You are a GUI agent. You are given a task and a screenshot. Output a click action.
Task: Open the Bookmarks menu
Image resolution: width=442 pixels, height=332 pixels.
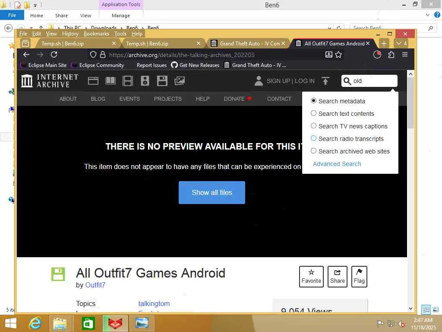click(96, 34)
